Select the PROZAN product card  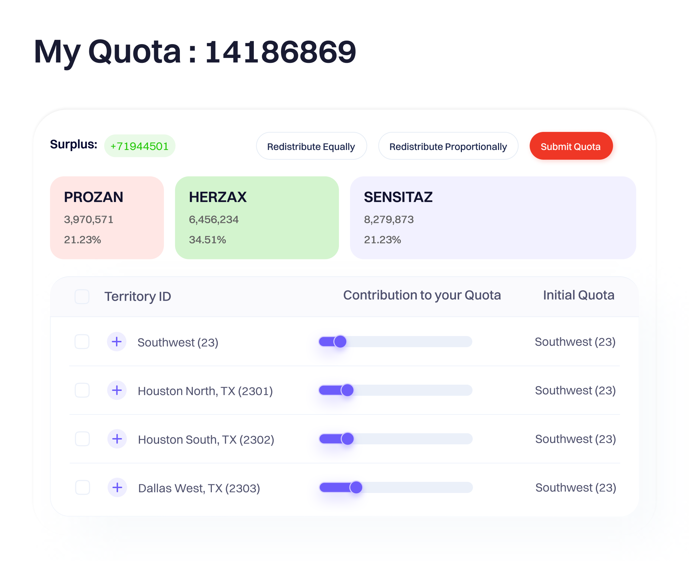point(107,218)
